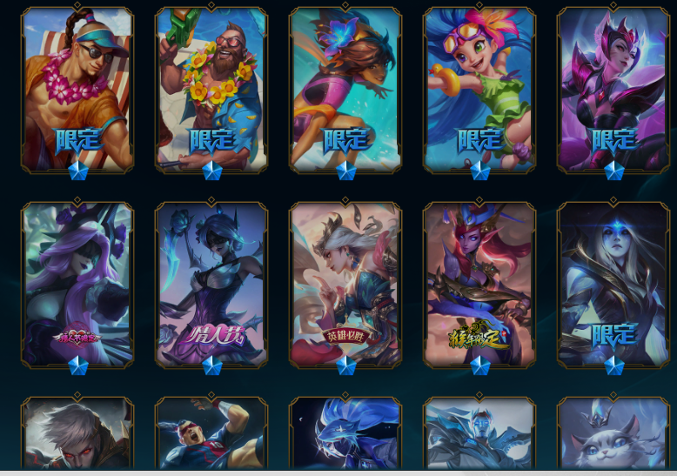Click blue gem under purple-haired rose hat woman
This screenshot has width=677, height=476.
point(78,365)
